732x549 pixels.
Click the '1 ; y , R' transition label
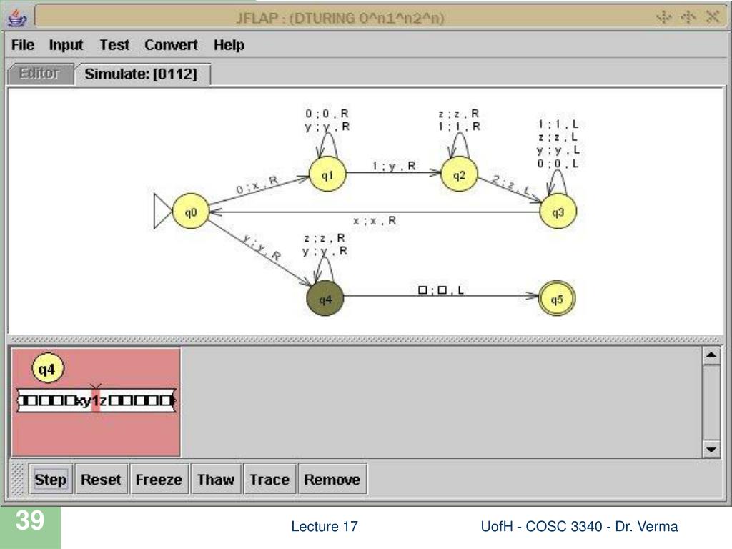[x=394, y=166]
